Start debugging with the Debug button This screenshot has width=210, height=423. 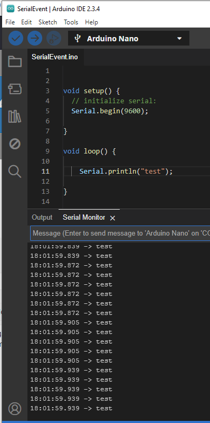[x=54, y=38]
